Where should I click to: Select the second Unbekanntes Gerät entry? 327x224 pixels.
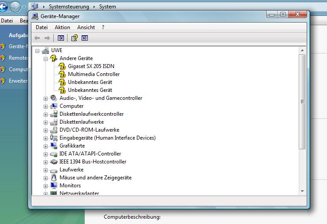pos(90,90)
